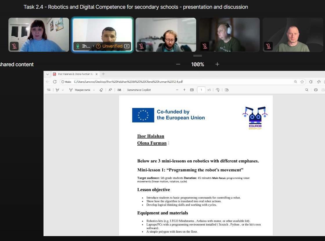The width and height of the screenshot is (325, 241).
Task: Click the PDF rotate page icon
Action: coord(218,90)
